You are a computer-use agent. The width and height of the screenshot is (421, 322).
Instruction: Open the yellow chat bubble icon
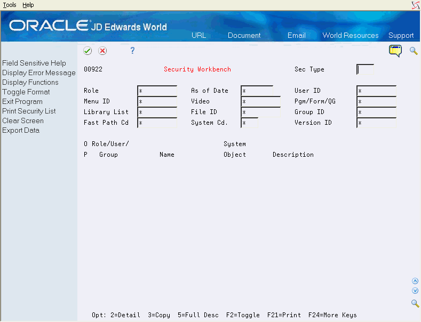click(x=395, y=51)
